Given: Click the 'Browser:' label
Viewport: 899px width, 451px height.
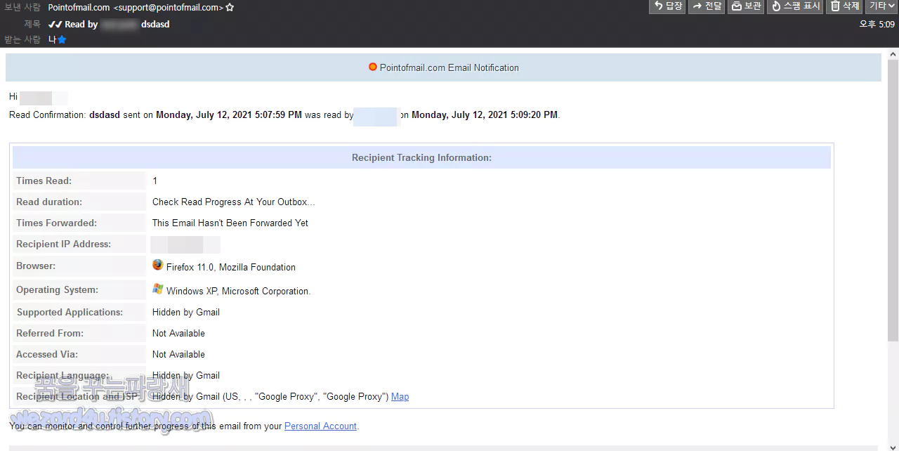Looking at the screenshot, I should point(36,266).
